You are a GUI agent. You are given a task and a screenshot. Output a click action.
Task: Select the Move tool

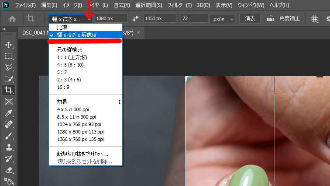click(9, 45)
